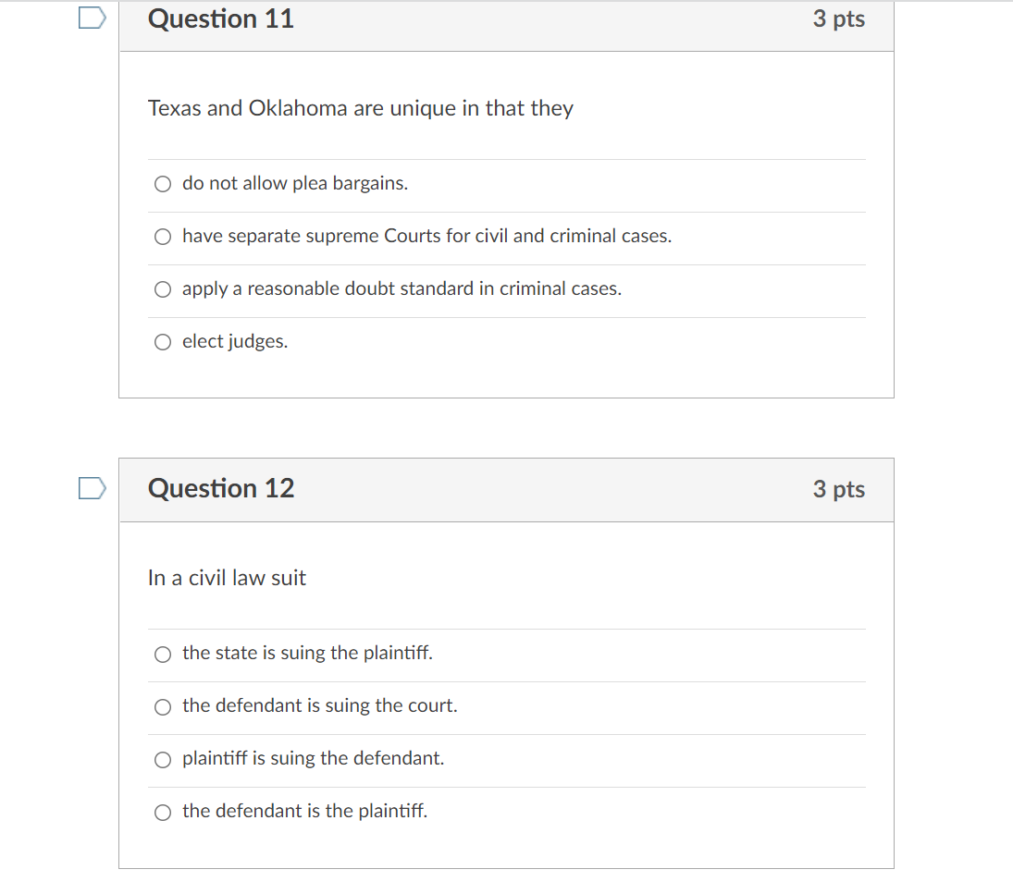Click the 'elect judges.' answer text
The image size is (1013, 894).
point(234,341)
